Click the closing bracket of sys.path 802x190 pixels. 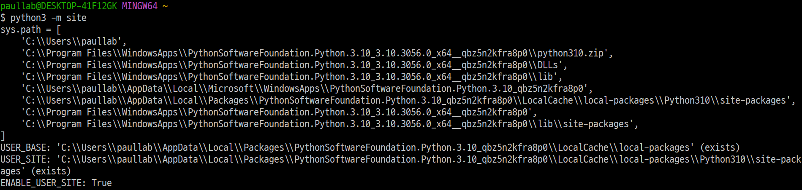pos(3,136)
